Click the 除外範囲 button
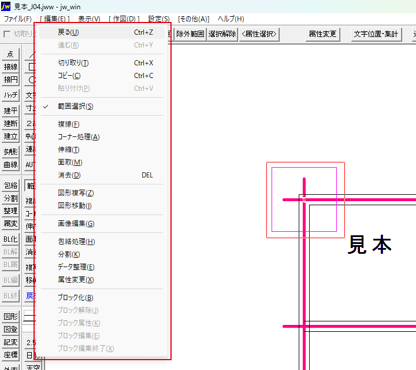Image resolution: width=416 pixels, height=370 pixels. click(x=190, y=34)
